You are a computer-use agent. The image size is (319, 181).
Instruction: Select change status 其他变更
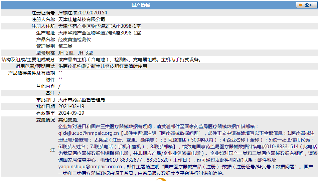(x=68, y=120)
